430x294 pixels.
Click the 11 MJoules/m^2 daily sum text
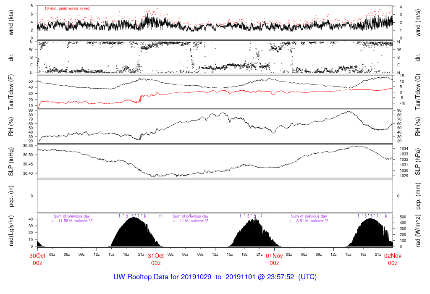pyautogui.click(x=191, y=221)
